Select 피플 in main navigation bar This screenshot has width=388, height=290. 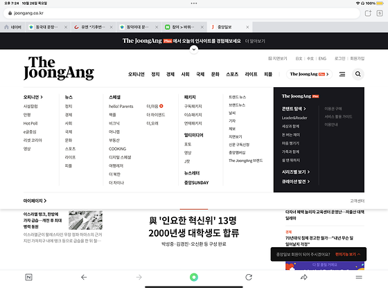pyautogui.click(x=268, y=74)
